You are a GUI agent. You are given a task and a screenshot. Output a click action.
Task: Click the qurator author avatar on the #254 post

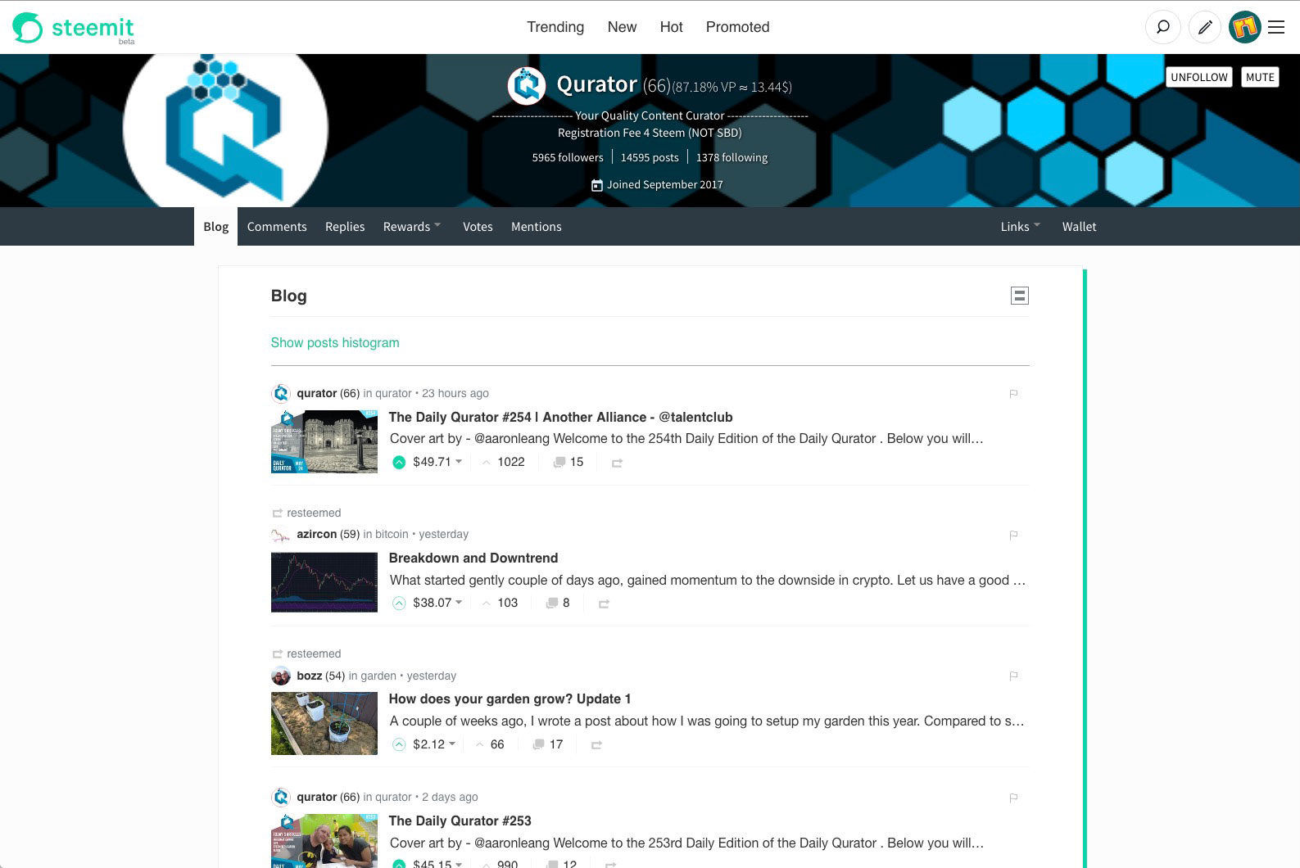coord(281,393)
